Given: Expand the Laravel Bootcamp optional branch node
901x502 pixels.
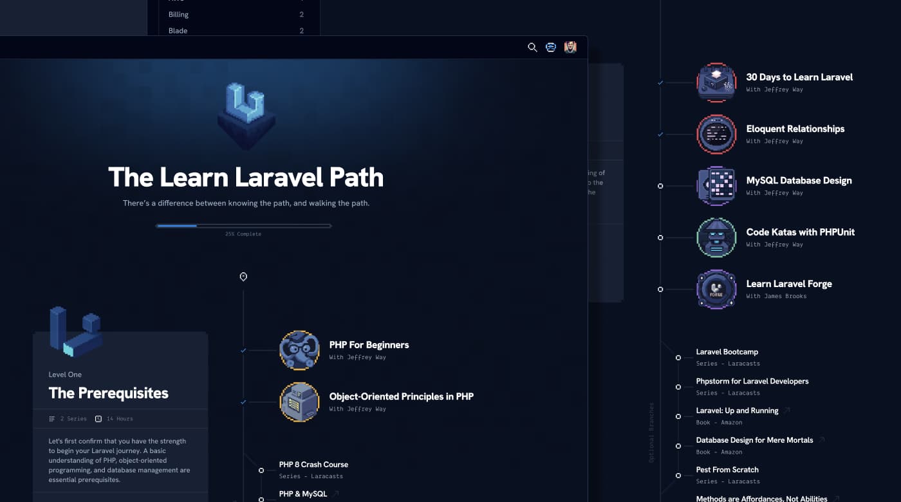Looking at the screenshot, I should [x=679, y=358].
